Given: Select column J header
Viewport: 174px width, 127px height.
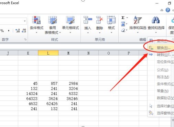Looking at the screenshot, I should 9,53.
